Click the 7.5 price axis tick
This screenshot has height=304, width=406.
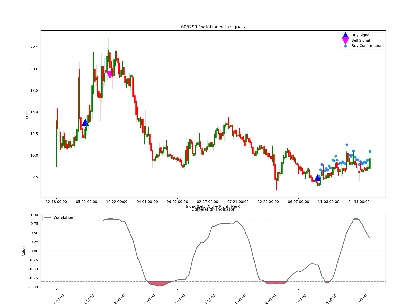coord(35,177)
